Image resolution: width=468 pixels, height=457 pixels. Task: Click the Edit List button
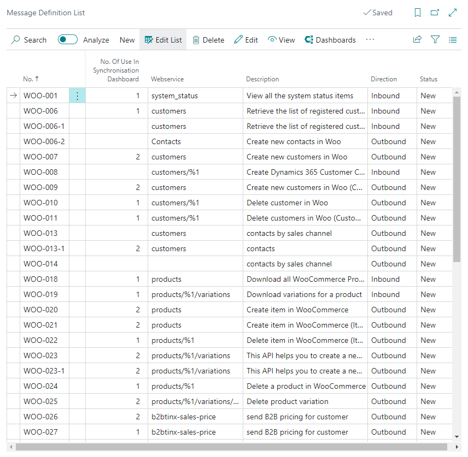[x=163, y=40]
